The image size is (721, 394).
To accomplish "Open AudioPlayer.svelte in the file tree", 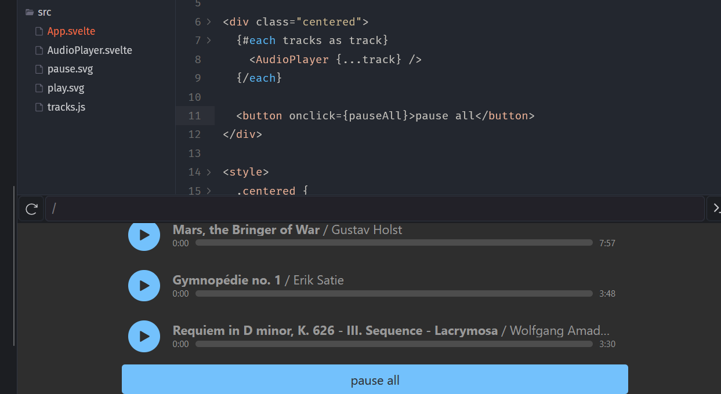I will pos(89,50).
